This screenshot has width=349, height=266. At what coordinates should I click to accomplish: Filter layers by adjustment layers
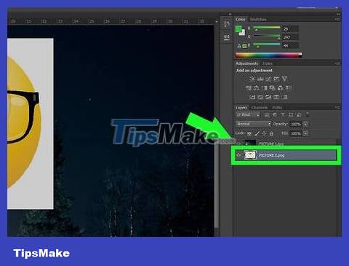275,114
